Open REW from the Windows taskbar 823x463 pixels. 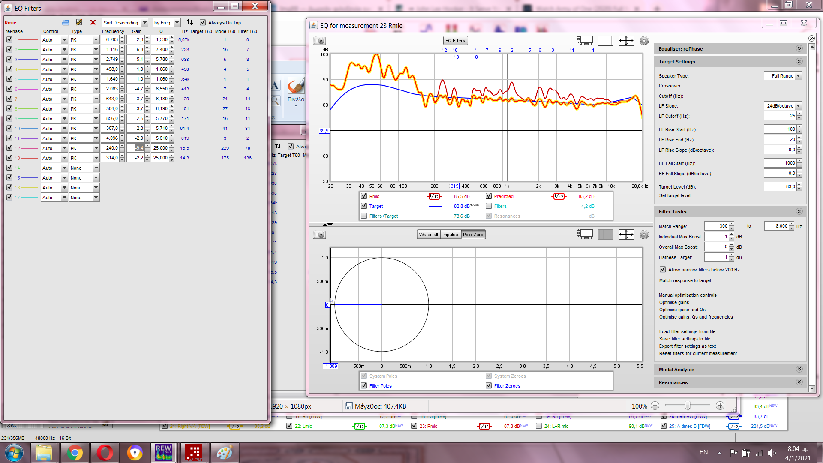163,453
